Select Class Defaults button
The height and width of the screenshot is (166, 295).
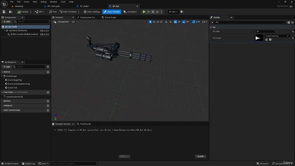[112, 12]
